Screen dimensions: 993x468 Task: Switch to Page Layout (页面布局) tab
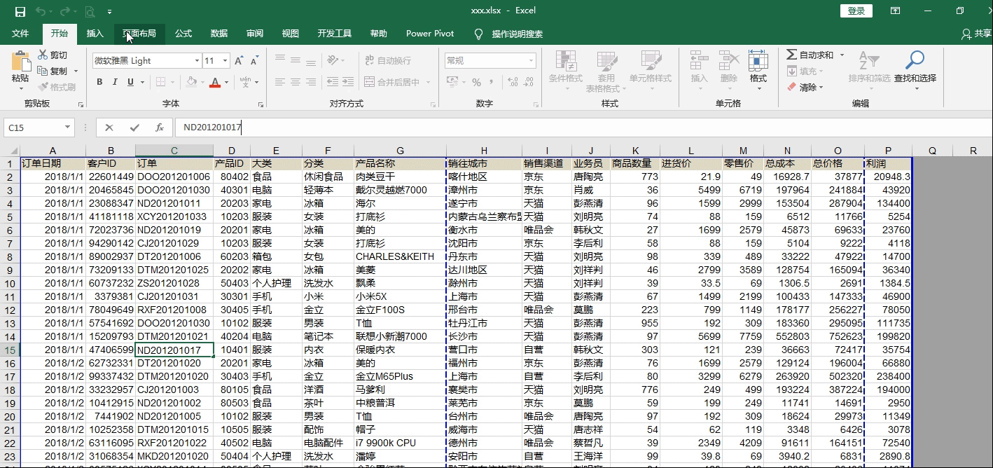139,34
